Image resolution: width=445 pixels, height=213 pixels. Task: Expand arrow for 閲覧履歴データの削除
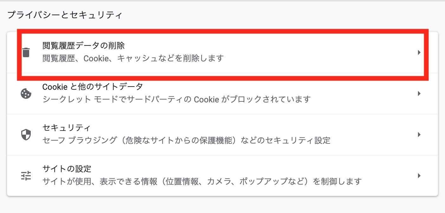coord(419,52)
